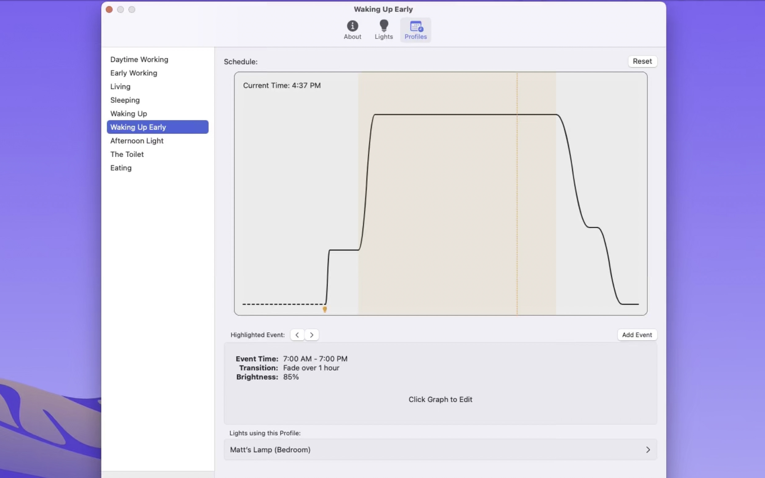Expand Matt's Lamp chevron arrow
This screenshot has height=478, width=765.
click(x=648, y=450)
